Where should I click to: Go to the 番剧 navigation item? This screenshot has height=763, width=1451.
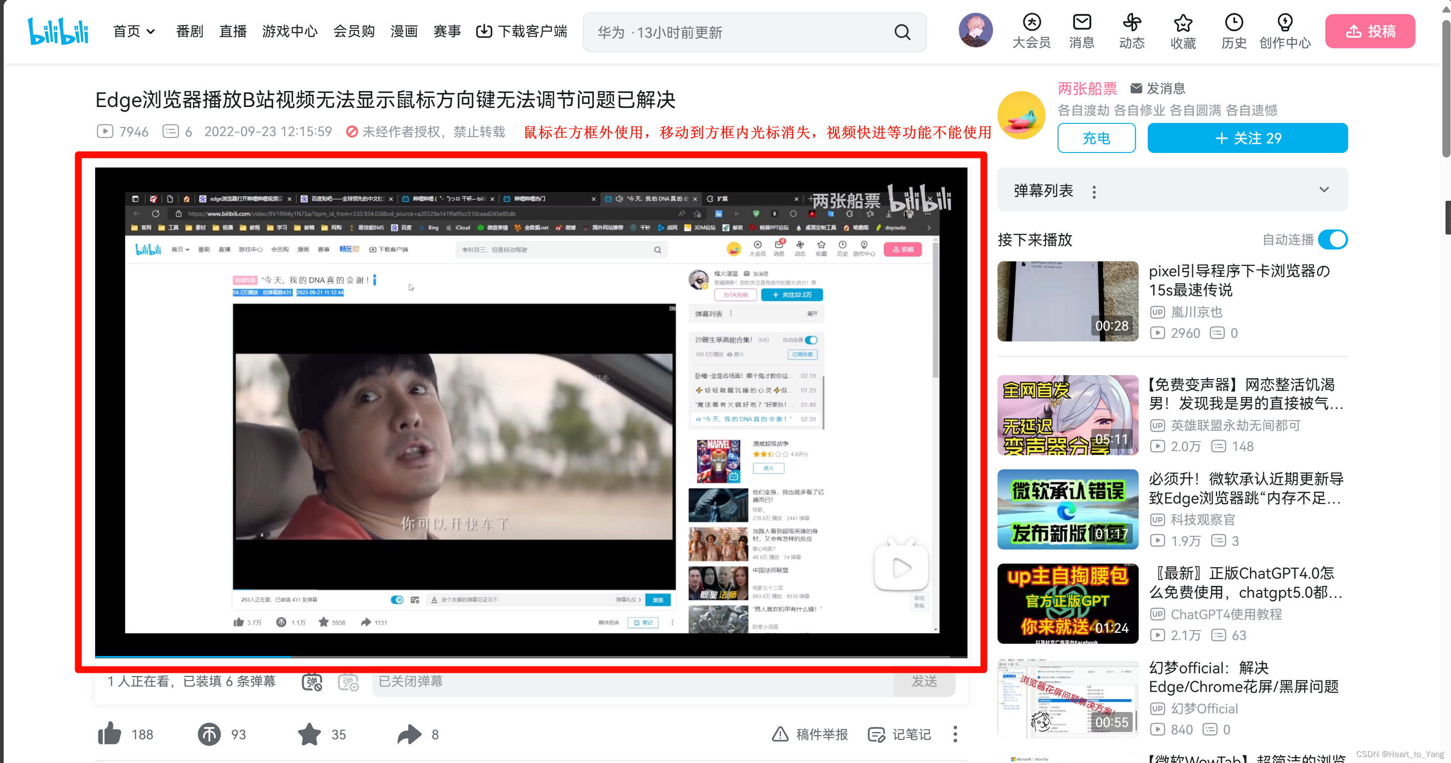click(x=189, y=31)
